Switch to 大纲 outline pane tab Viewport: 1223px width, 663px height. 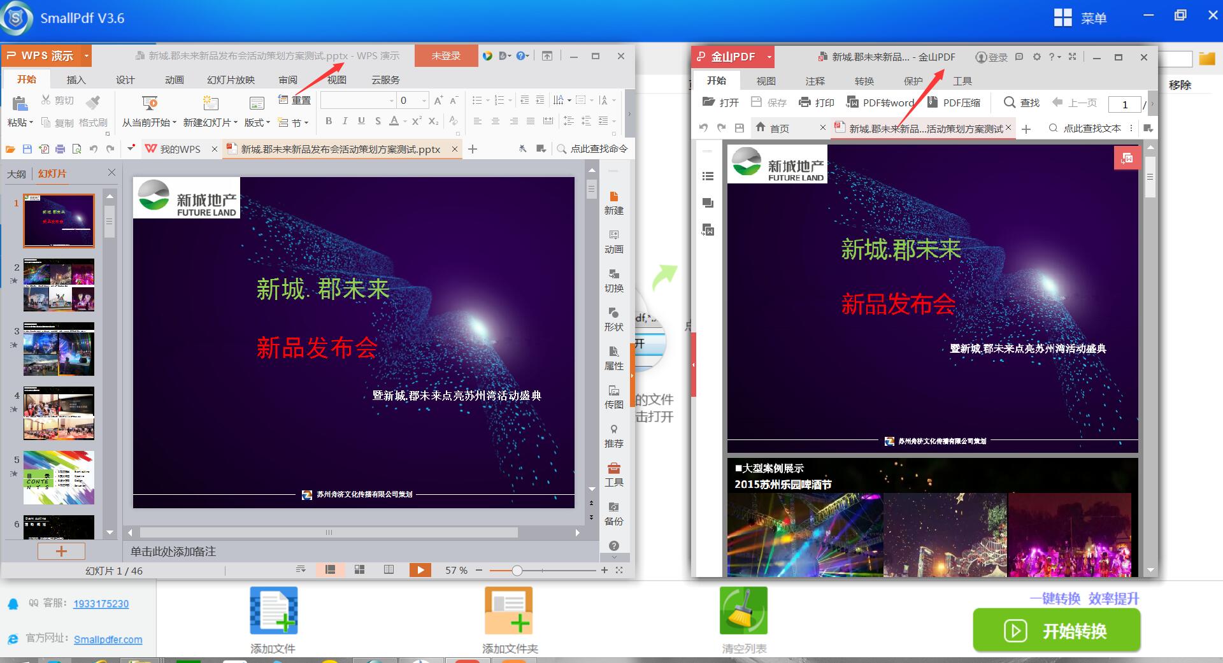point(17,174)
